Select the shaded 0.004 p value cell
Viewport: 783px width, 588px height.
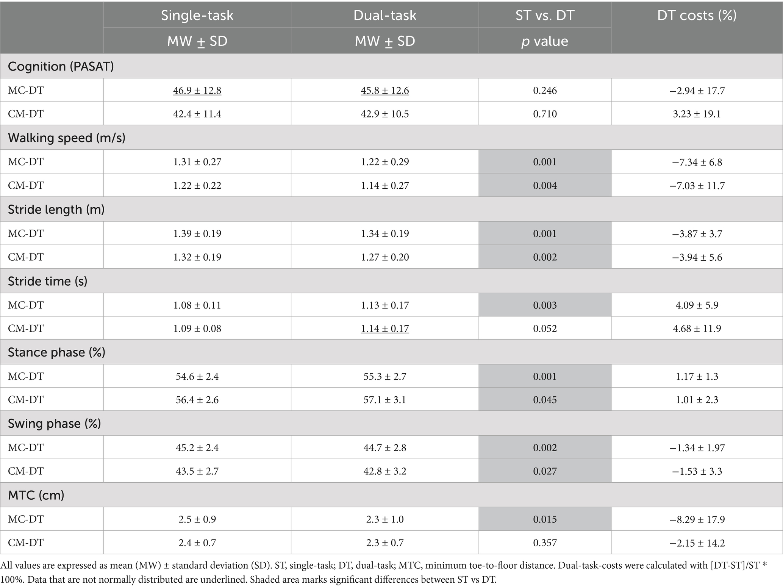point(545,185)
